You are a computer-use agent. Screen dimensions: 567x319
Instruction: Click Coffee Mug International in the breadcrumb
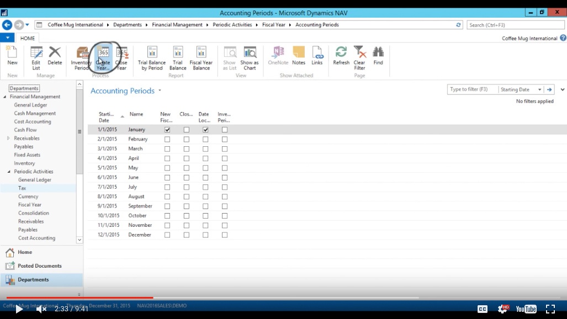tap(75, 25)
